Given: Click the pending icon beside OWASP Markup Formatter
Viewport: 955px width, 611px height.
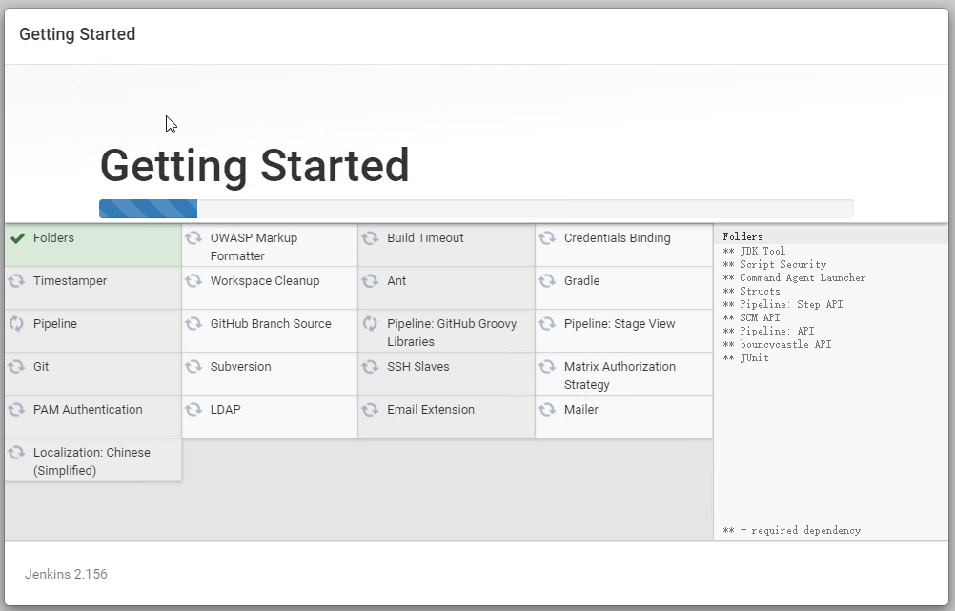Looking at the screenshot, I should click(193, 238).
